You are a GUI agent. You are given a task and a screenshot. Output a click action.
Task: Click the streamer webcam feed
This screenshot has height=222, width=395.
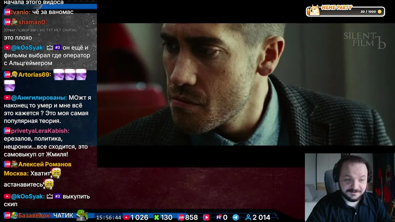350,187
